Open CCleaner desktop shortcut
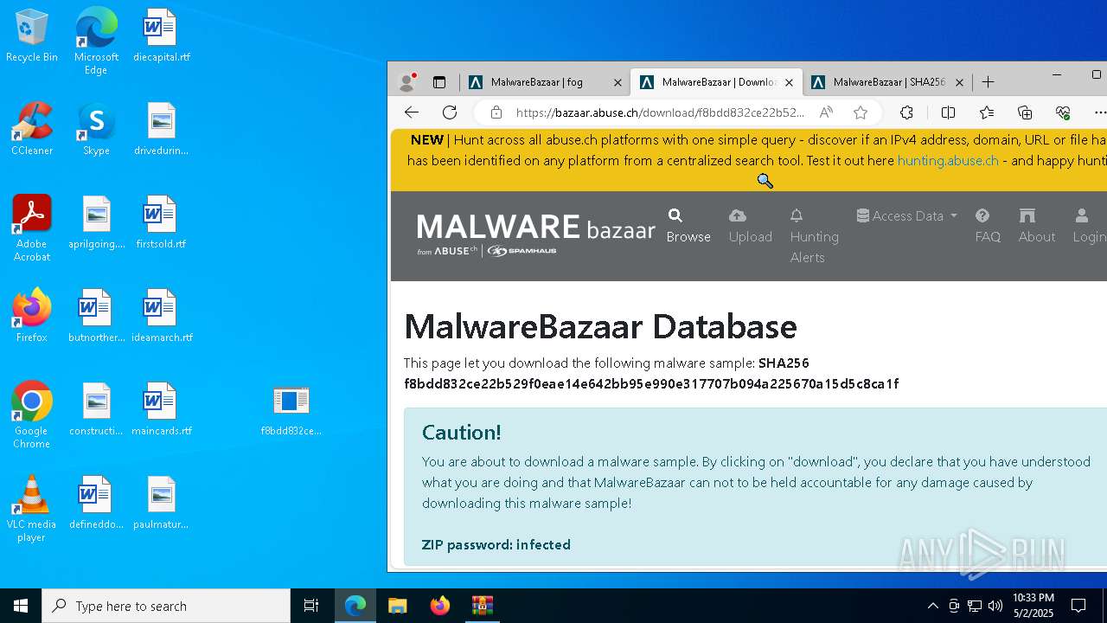This screenshot has width=1107, height=623. (31, 129)
